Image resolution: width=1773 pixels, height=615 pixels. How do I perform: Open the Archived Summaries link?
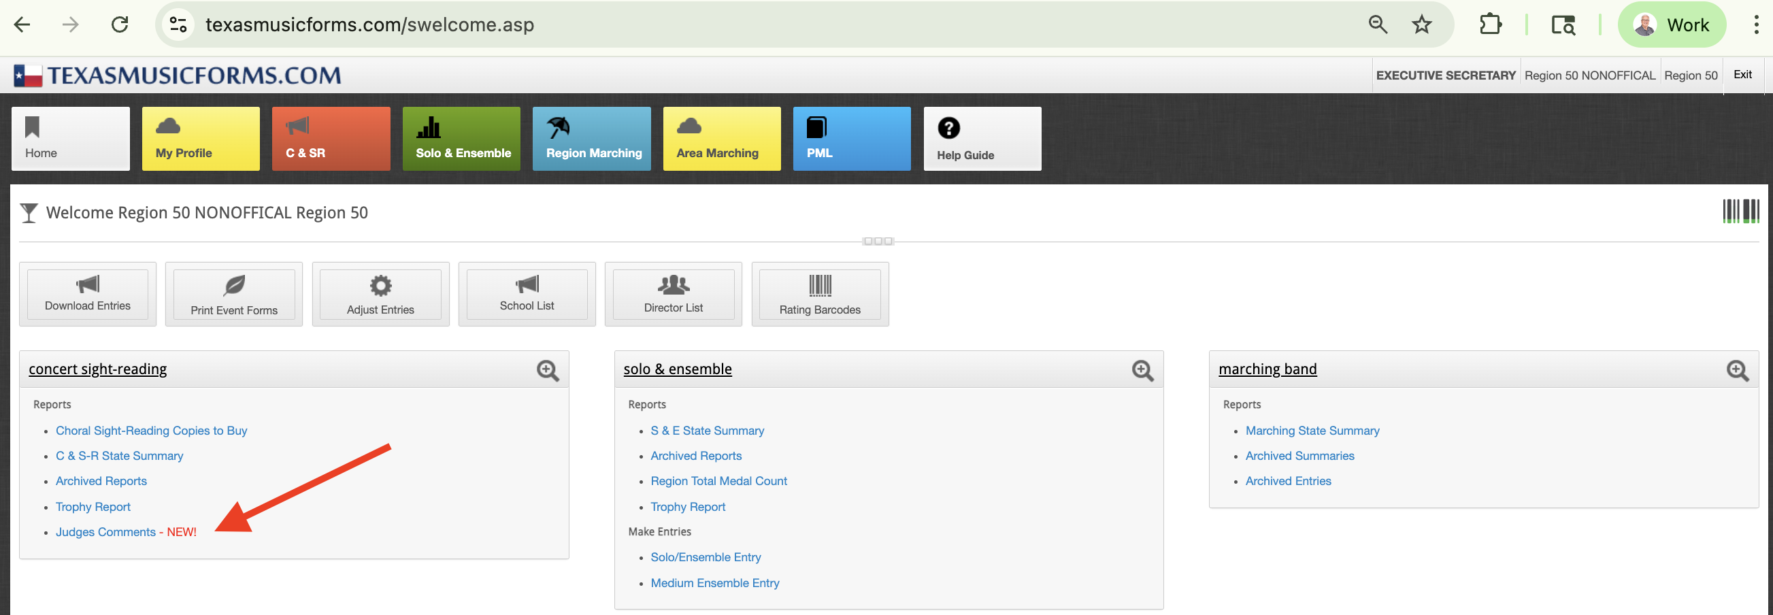tap(1300, 456)
